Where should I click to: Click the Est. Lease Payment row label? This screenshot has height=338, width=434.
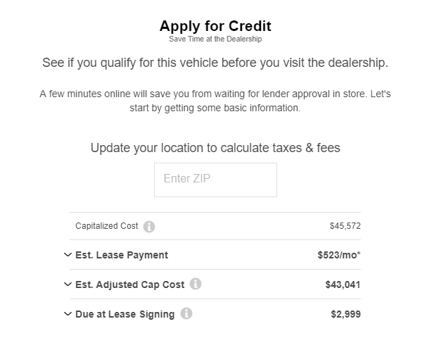(122, 255)
